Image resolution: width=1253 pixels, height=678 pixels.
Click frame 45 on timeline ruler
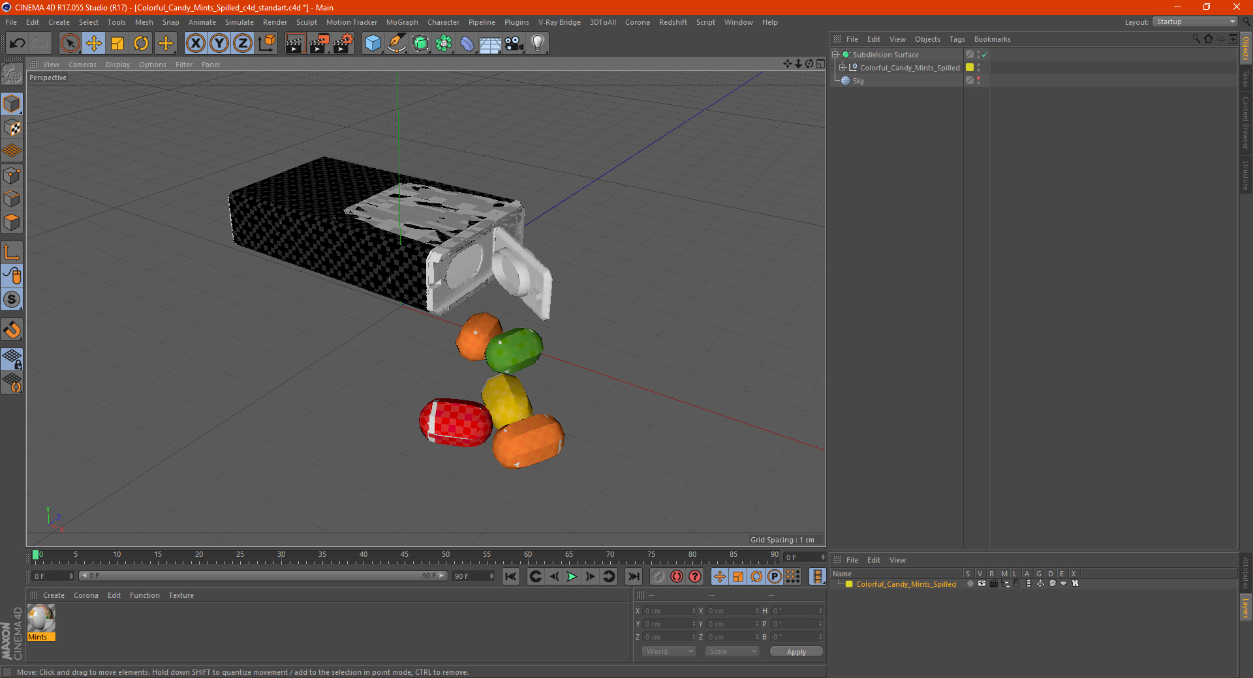pyautogui.click(x=405, y=555)
